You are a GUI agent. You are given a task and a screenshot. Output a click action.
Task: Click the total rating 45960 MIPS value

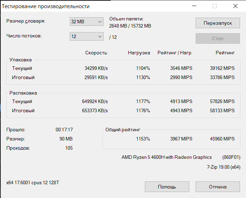[222, 139]
